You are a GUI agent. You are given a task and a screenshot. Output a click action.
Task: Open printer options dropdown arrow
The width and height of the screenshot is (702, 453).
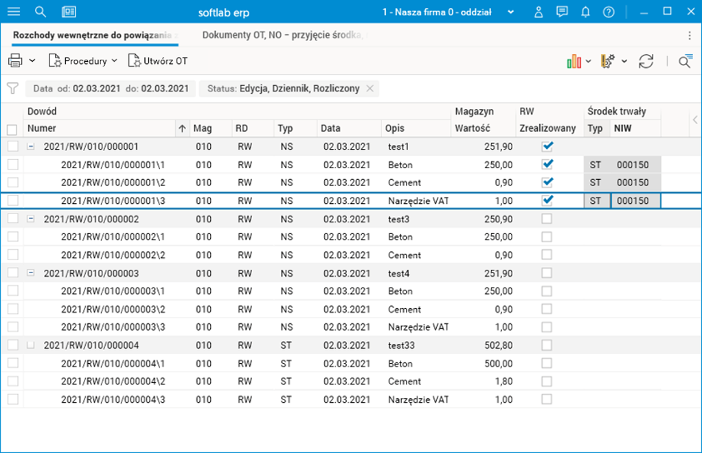tap(32, 60)
